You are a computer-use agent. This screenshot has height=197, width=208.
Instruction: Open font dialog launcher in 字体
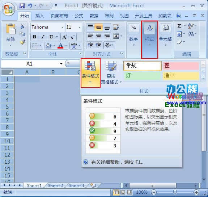[80, 53]
